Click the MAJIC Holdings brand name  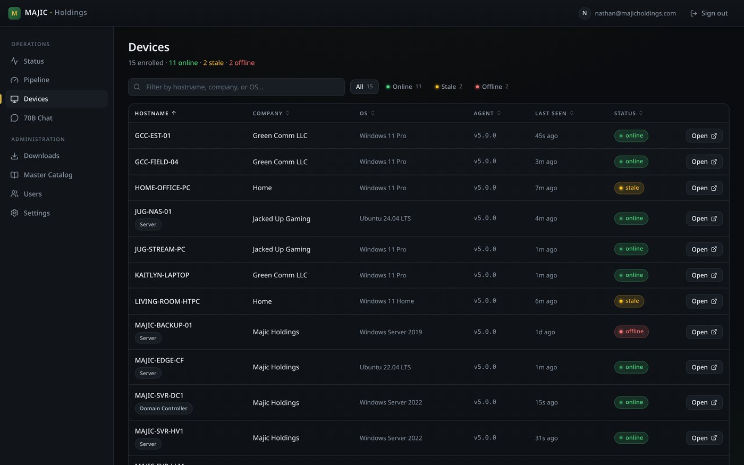[x=56, y=13]
